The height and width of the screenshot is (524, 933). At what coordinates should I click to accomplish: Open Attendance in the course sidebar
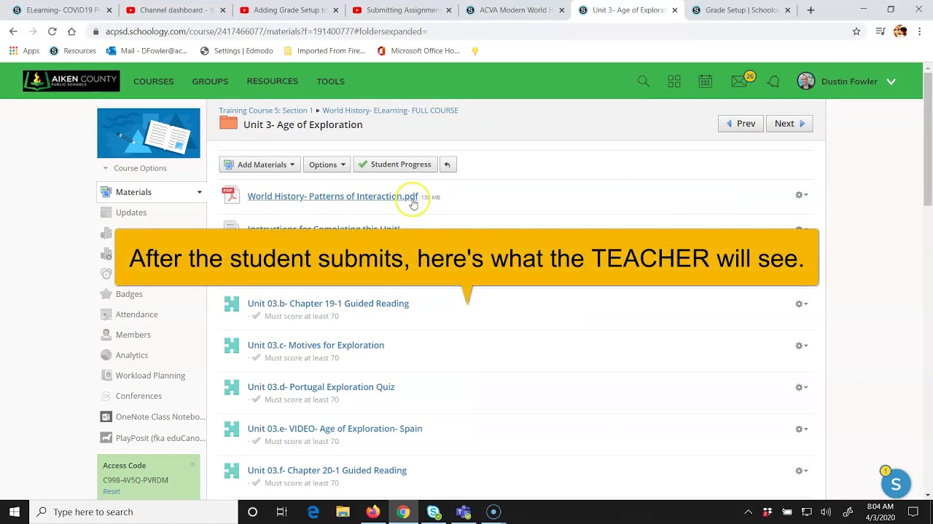[x=136, y=314]
